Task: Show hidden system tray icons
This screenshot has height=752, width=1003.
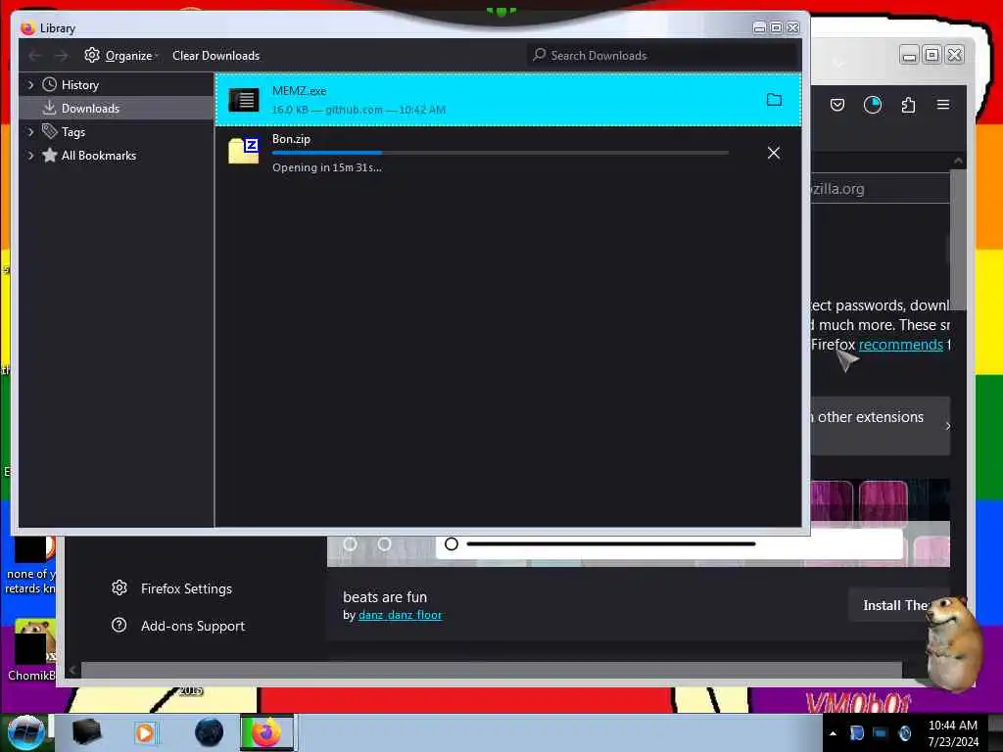Action: coord(833,733)
